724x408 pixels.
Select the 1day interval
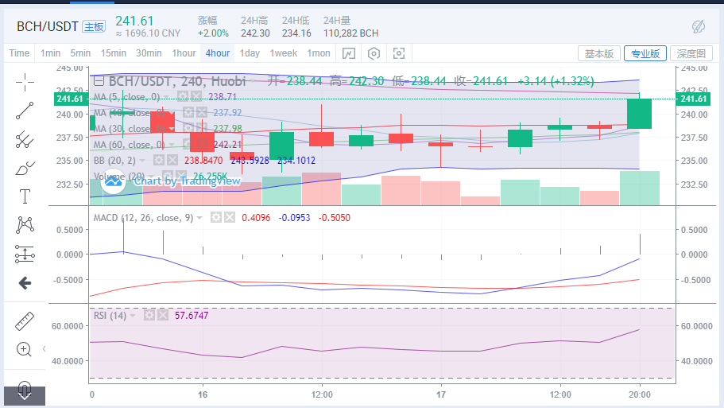pos(250,53)
